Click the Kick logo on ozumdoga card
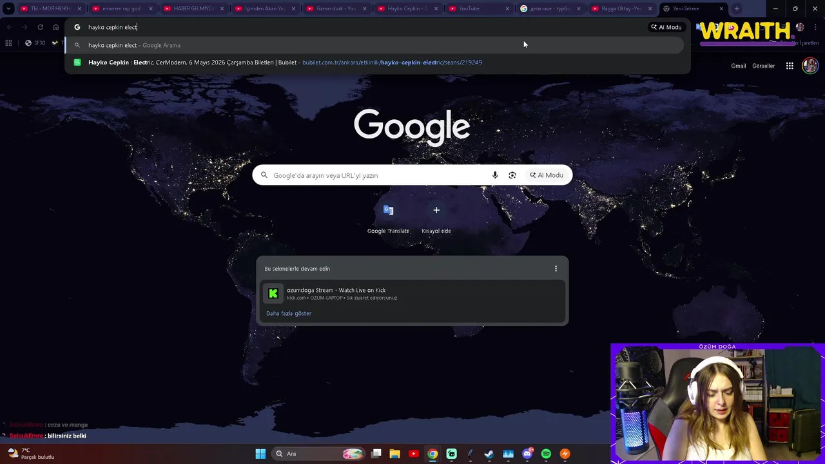 click(273, 293)
